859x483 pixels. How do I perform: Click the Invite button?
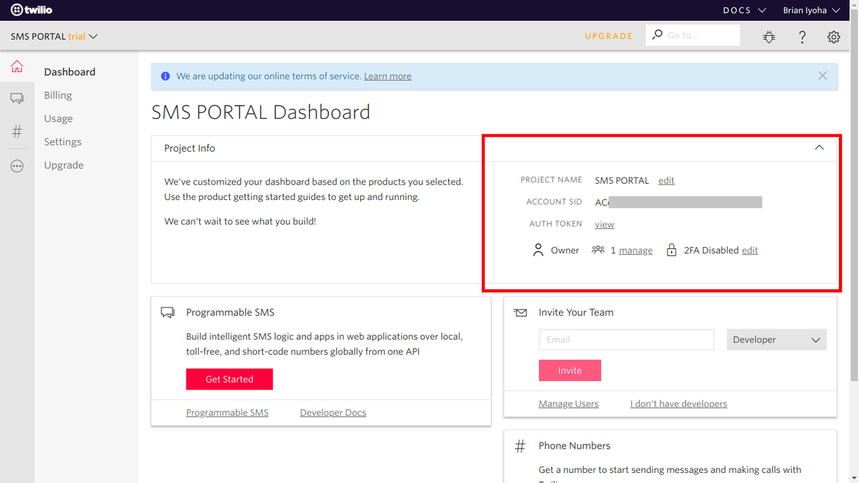click(570, 370)
